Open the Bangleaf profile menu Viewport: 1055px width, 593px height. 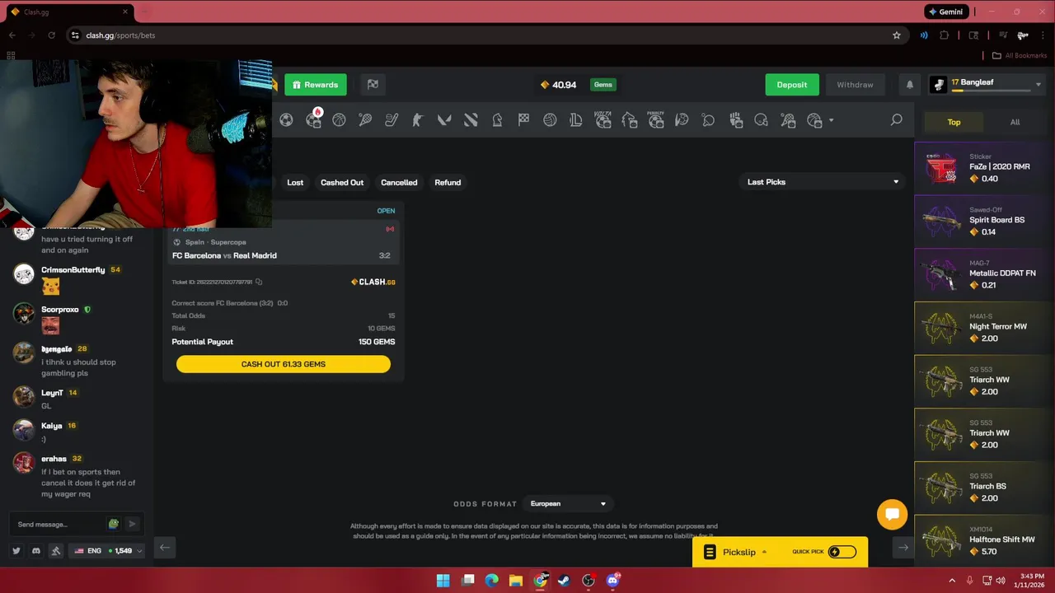[x=986, y=84]
